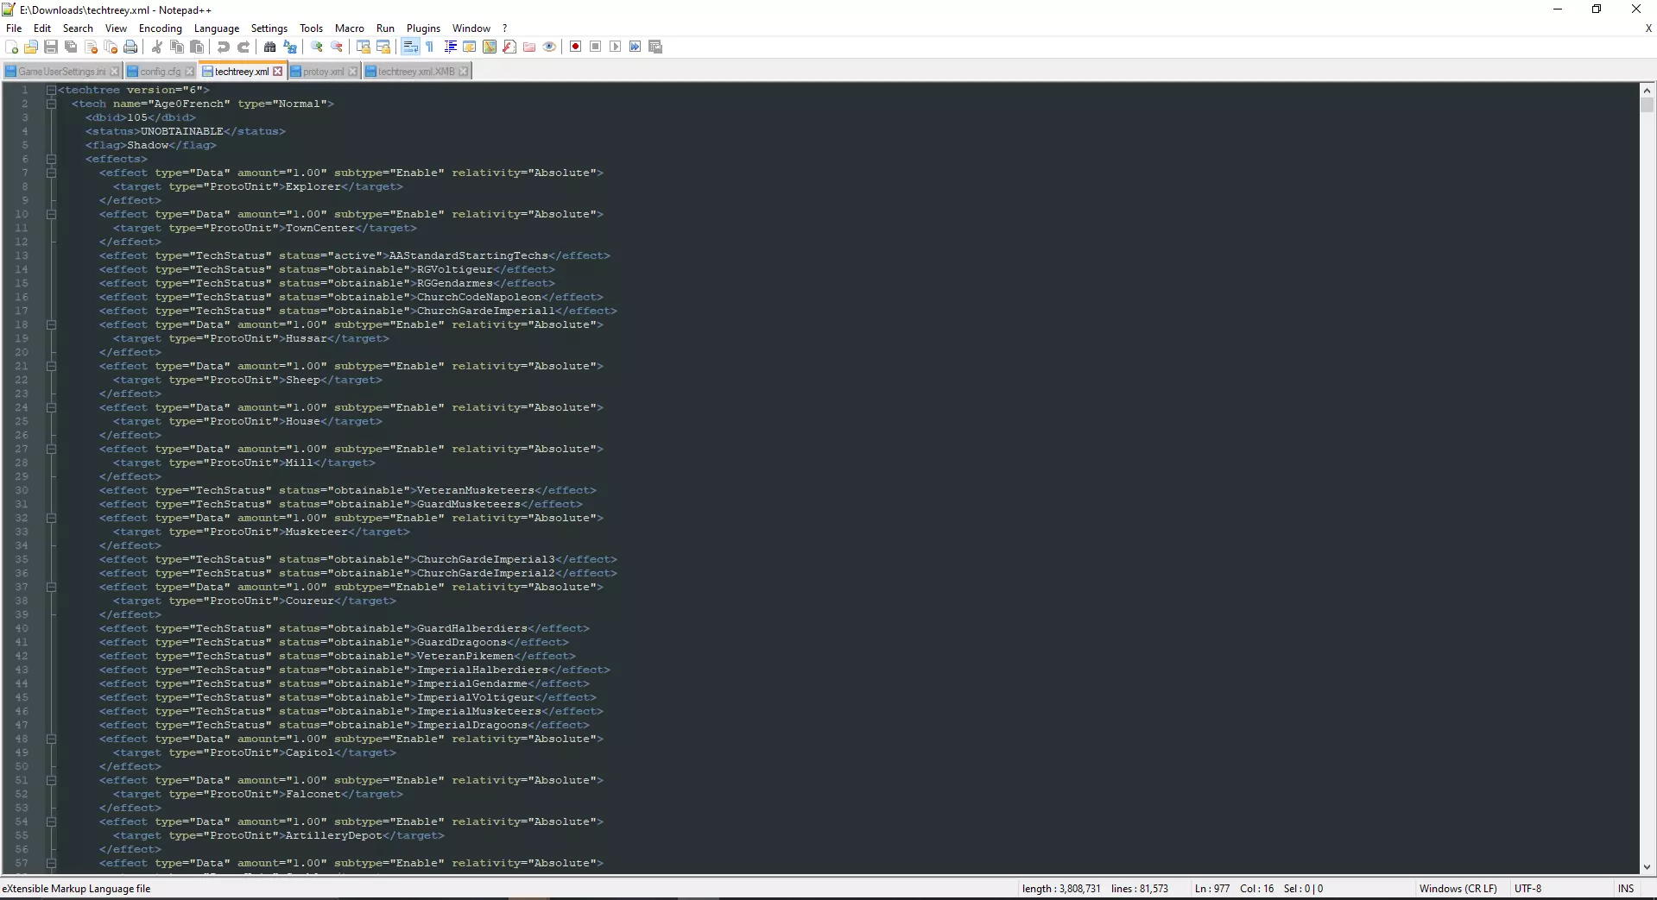This screenshot has height=900, width=1657.
Task: Switch to the GameUserSettings.ini tab
Action: click(63, 72)
